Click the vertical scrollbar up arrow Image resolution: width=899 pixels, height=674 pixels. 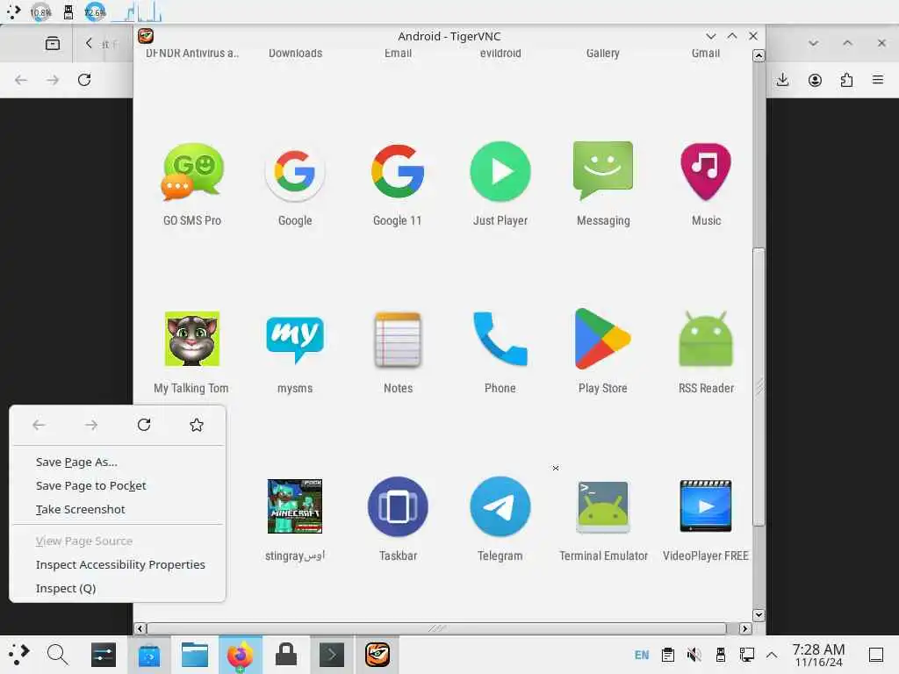pyautogui.click(x=759, y=55)
